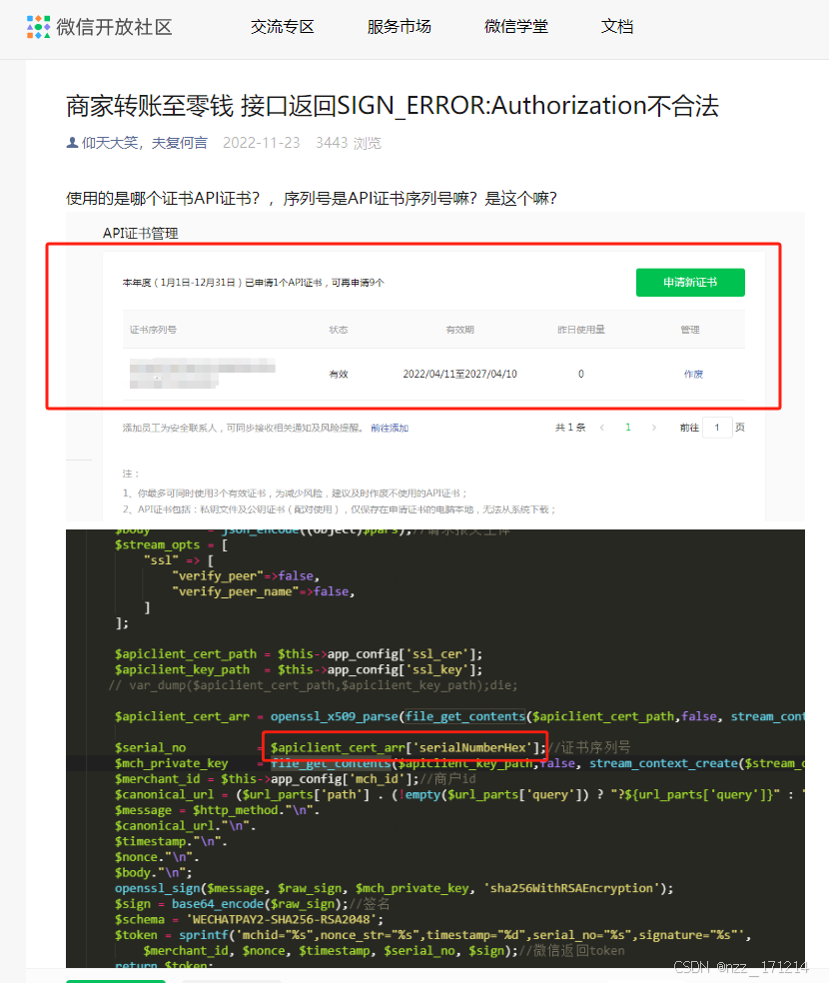Open the 文档 nav tab
Viewport: 829px width, 983px height.
point(617,27)
